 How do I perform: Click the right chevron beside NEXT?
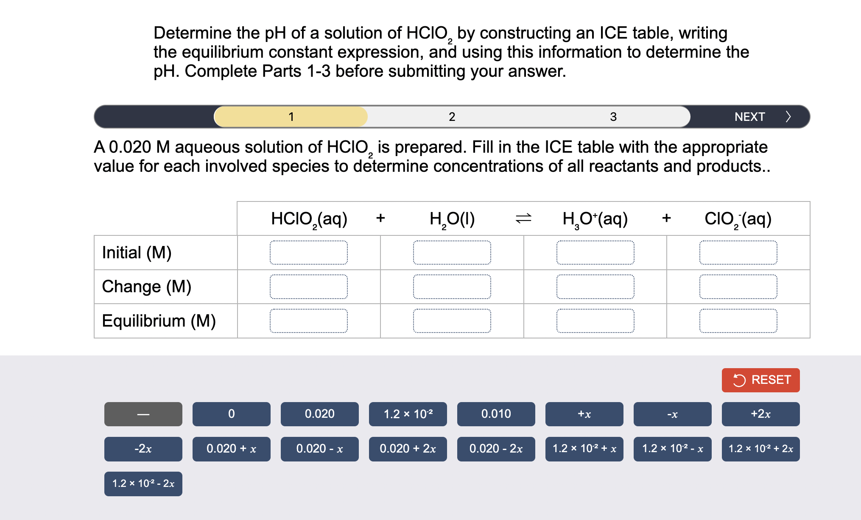[788, 117]
